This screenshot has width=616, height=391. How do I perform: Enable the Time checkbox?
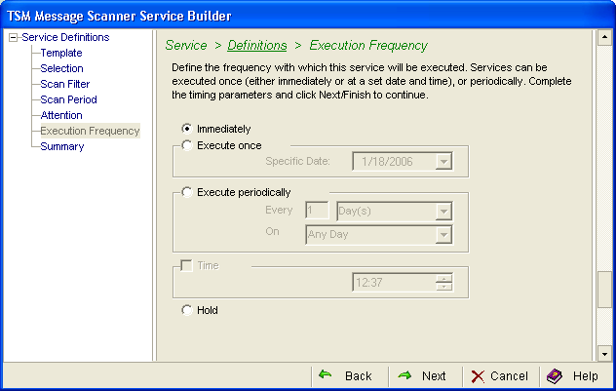click(x=186, y=265)
